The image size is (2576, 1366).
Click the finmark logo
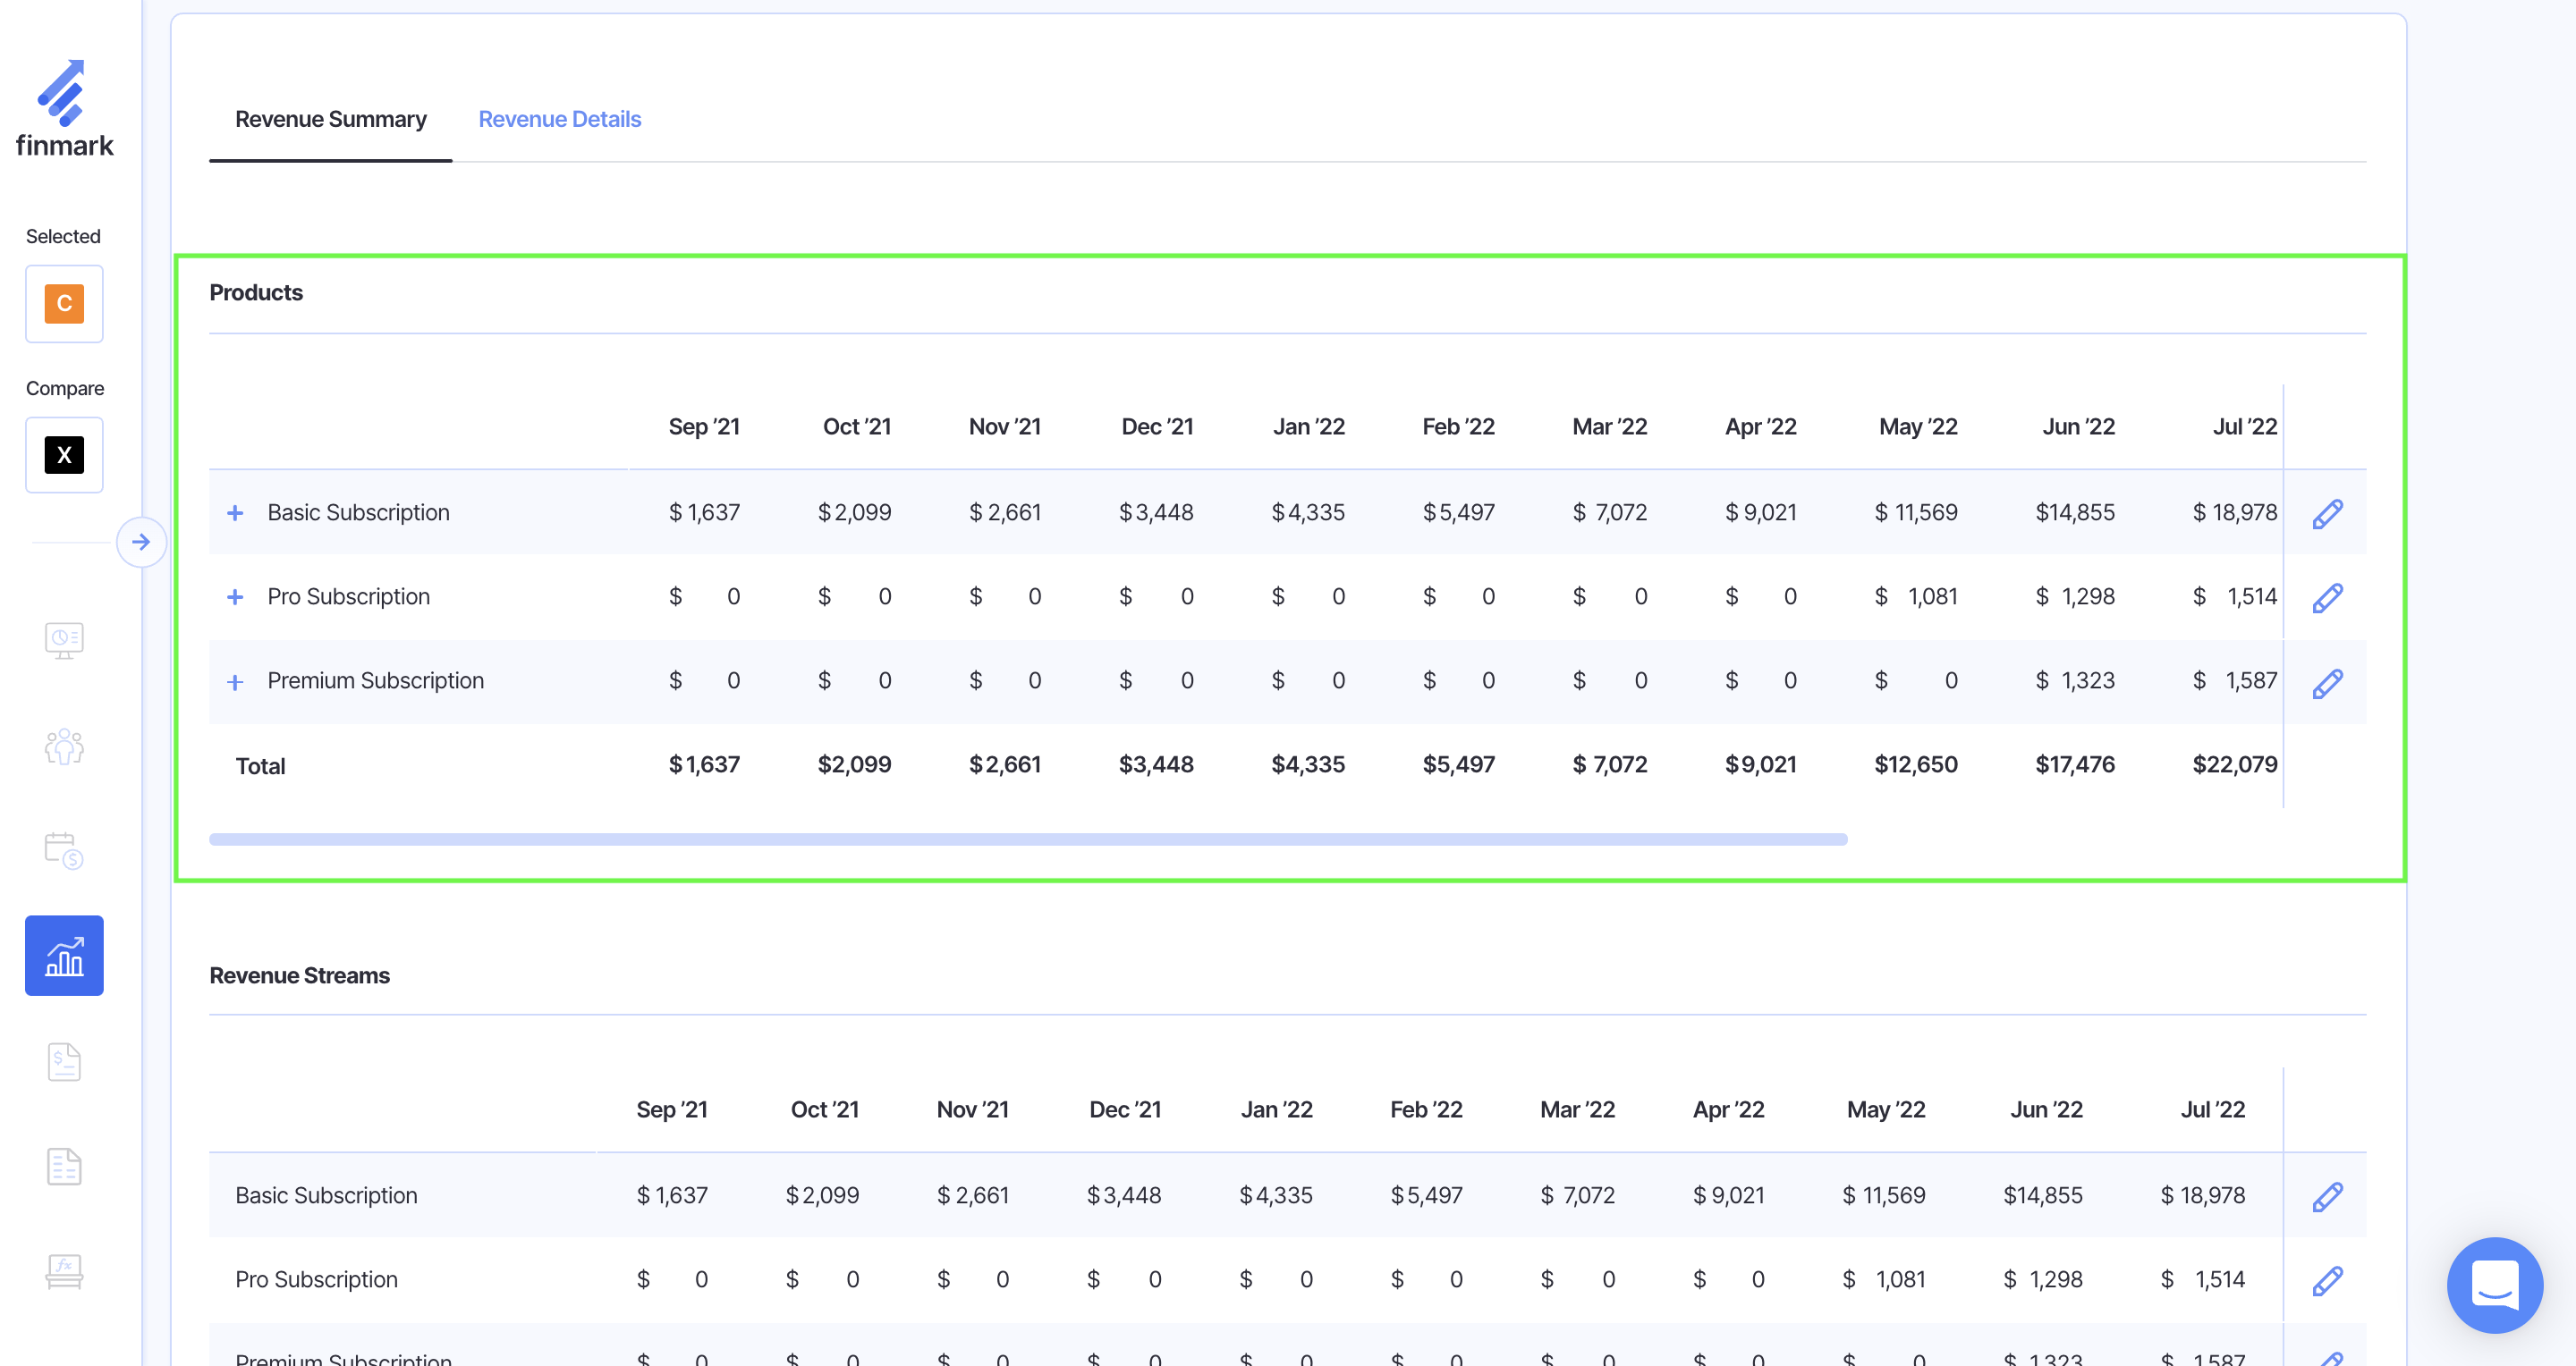[x=64, y=108]
